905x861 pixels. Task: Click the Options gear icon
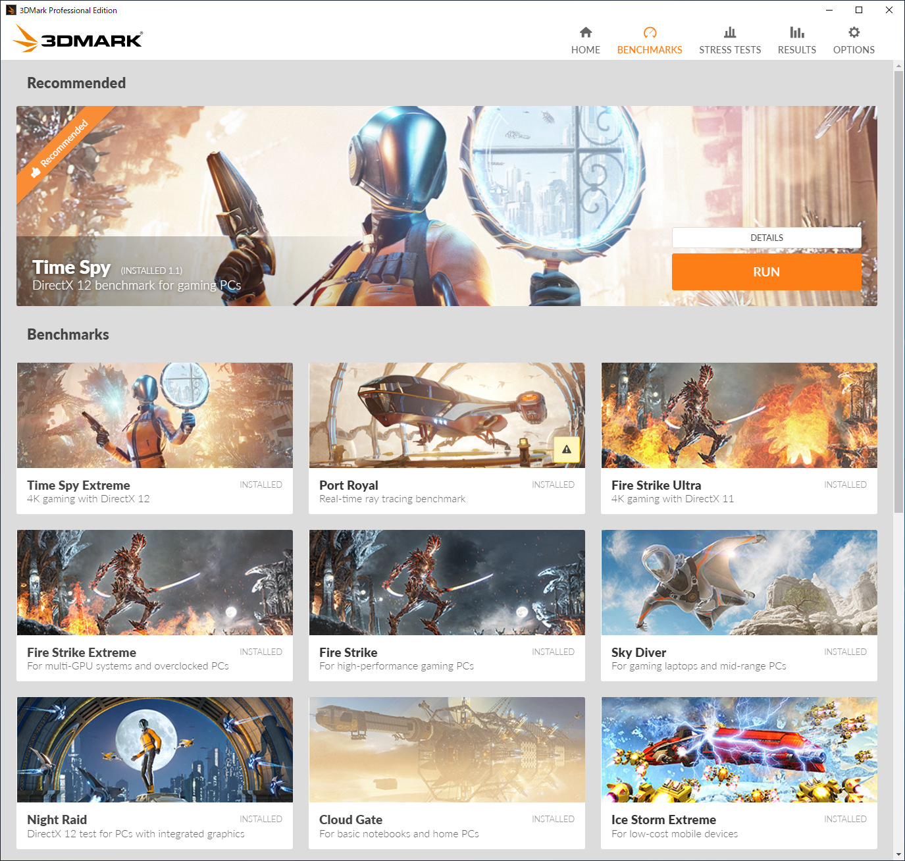[854, 32]
